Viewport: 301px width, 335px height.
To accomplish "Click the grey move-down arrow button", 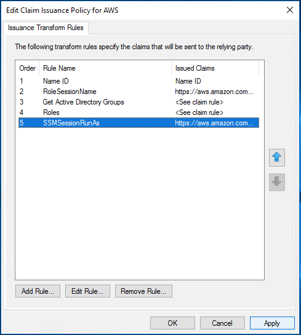I will point(277,182).
